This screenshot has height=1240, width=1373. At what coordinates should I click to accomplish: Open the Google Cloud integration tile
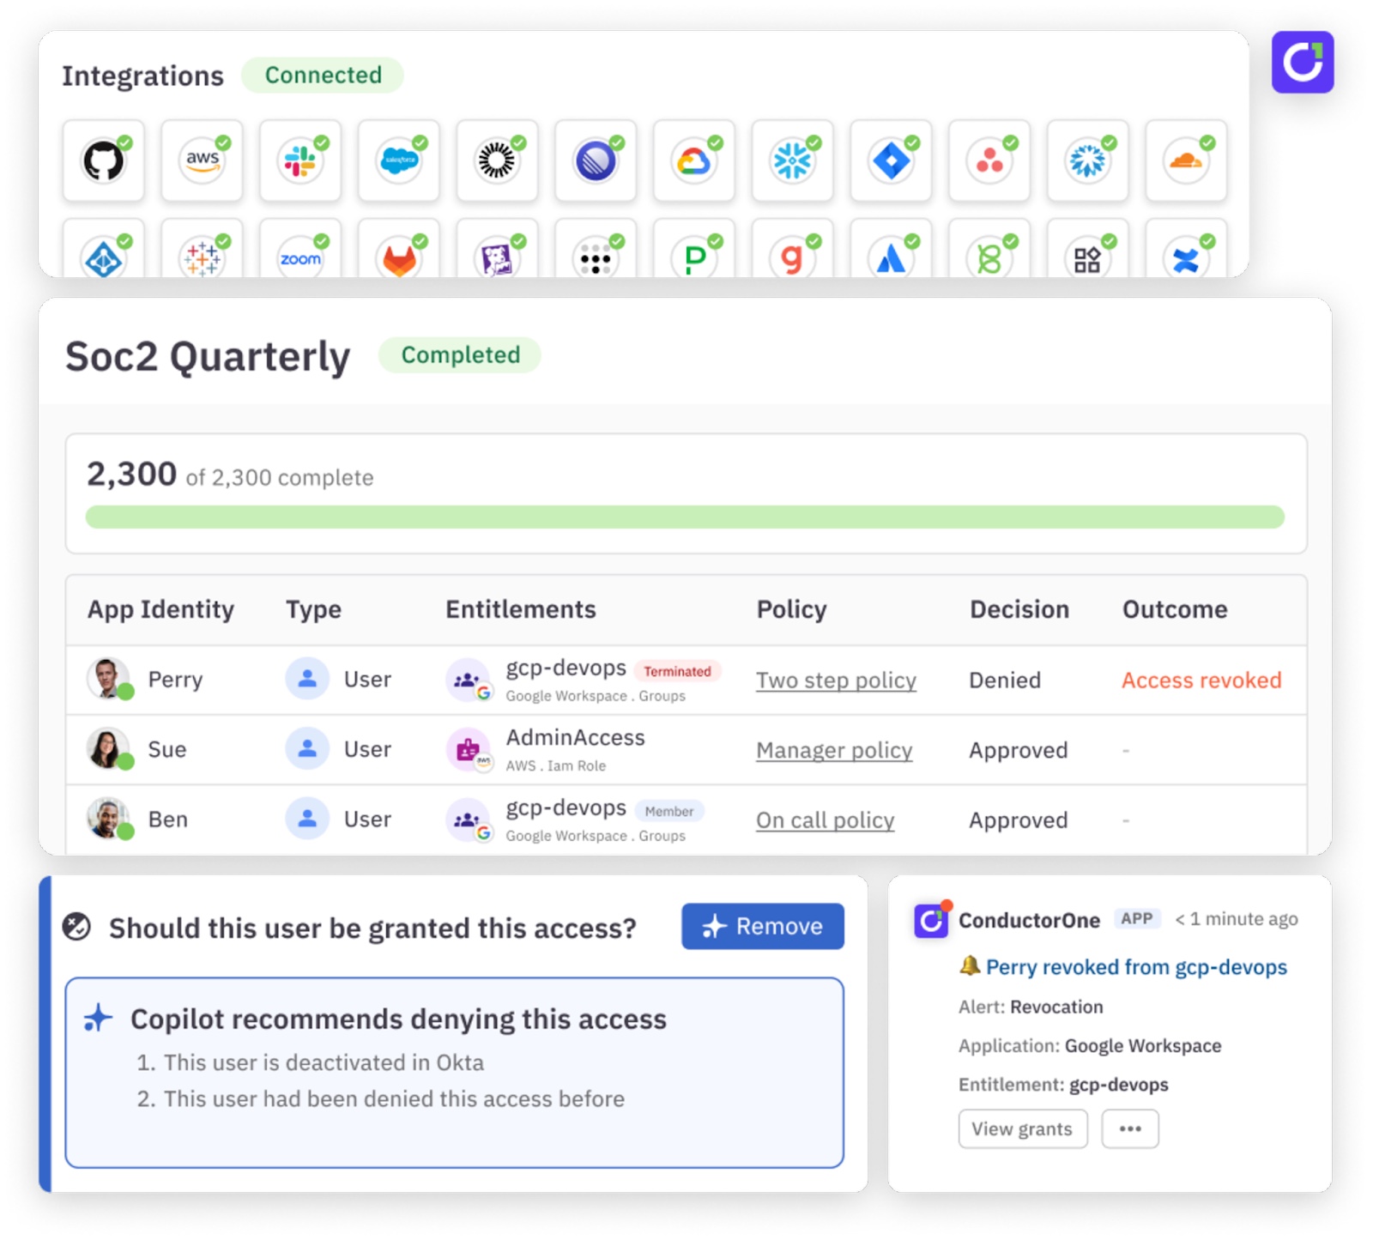[x=693, y=160]
